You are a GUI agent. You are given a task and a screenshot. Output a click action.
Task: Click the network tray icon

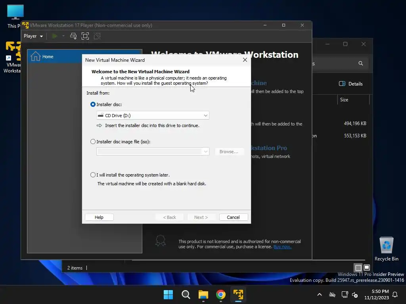tap(345, 294)
